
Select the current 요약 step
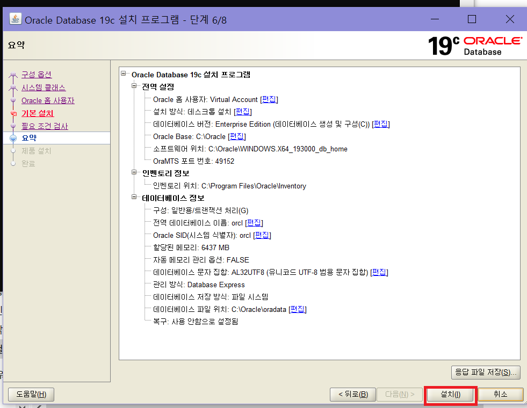coord(29,138)
